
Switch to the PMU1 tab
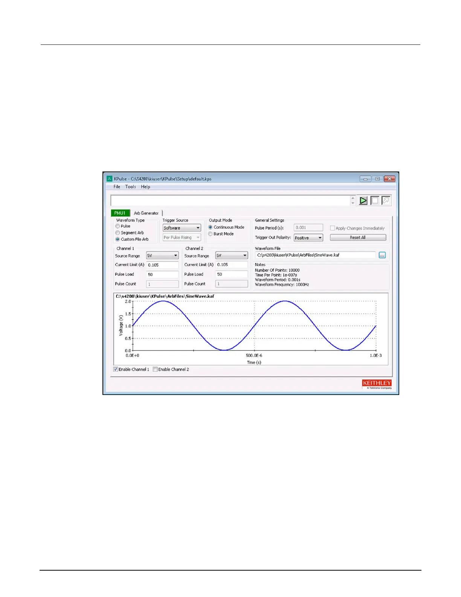point(120,213)
